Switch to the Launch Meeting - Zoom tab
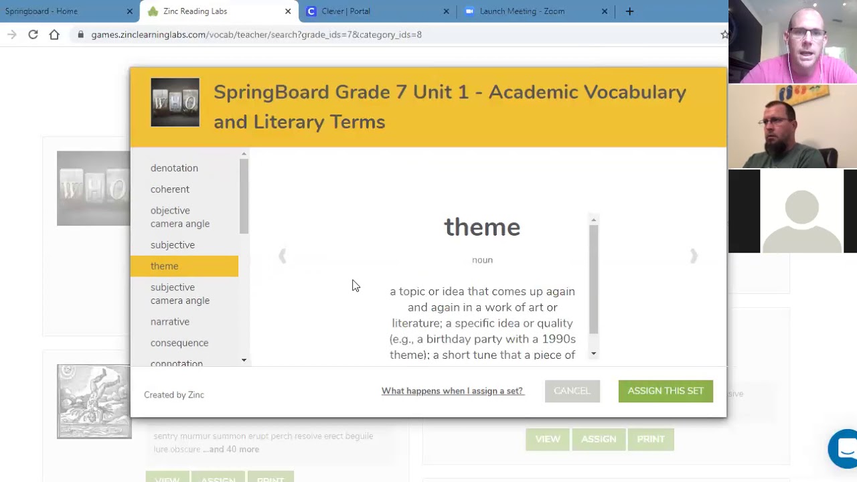857x482 pixels. click(536, 11)
